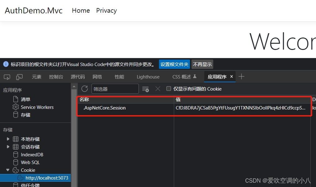Click the delete selected cookie icon

pos(158,89)
